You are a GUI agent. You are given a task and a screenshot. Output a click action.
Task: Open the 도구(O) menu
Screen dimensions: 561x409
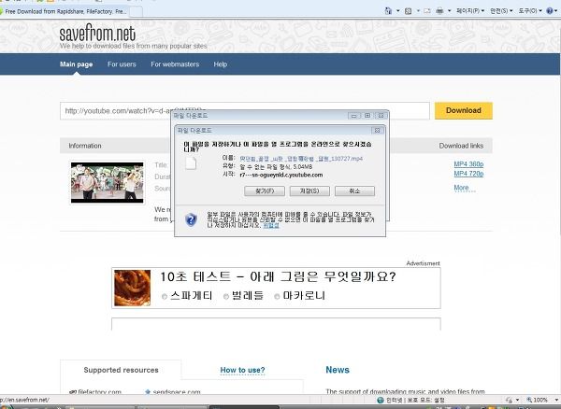[530, 11]
